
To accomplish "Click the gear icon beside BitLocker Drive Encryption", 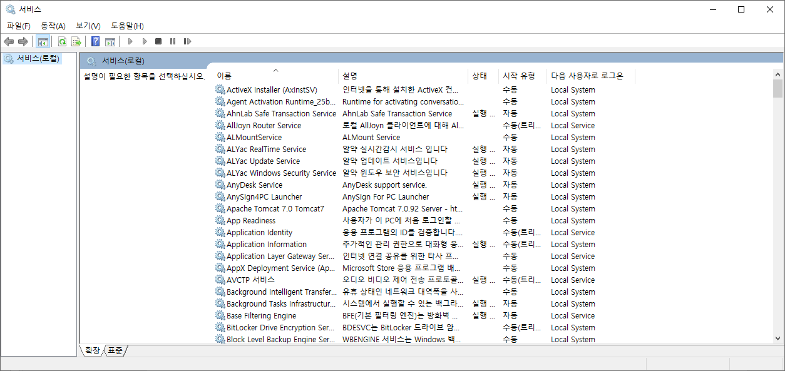I will 220,327.
